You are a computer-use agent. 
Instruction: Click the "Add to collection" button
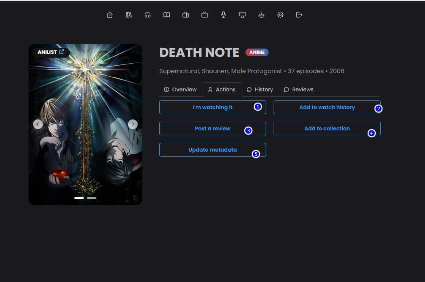[x=327, y=128]
